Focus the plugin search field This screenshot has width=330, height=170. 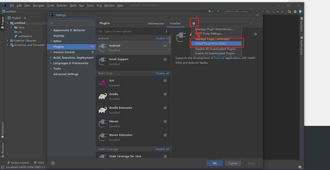point(130,31)
